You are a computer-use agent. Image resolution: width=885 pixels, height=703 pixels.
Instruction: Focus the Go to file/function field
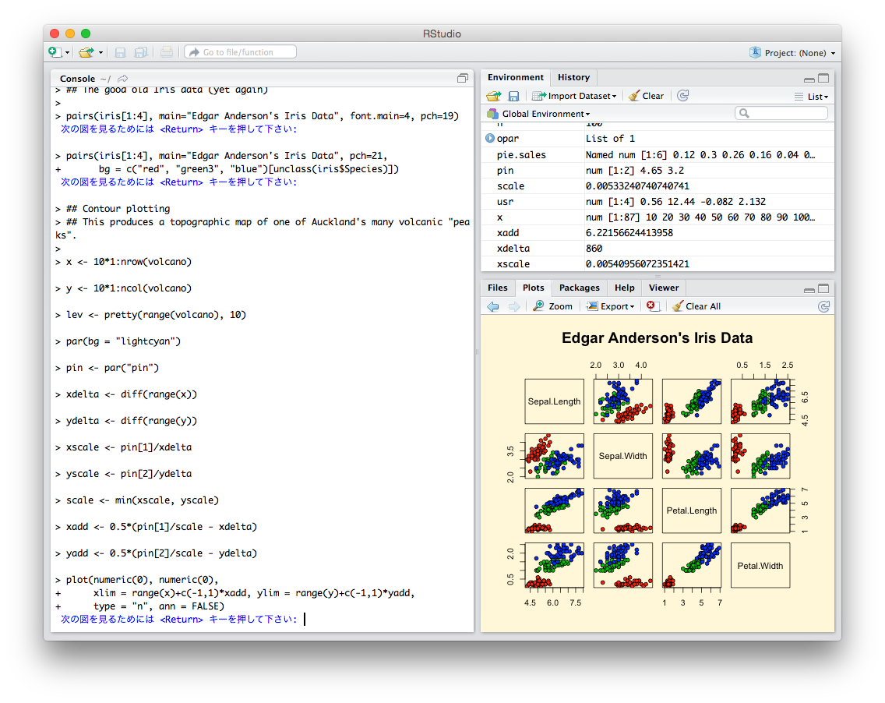[241, 52]
